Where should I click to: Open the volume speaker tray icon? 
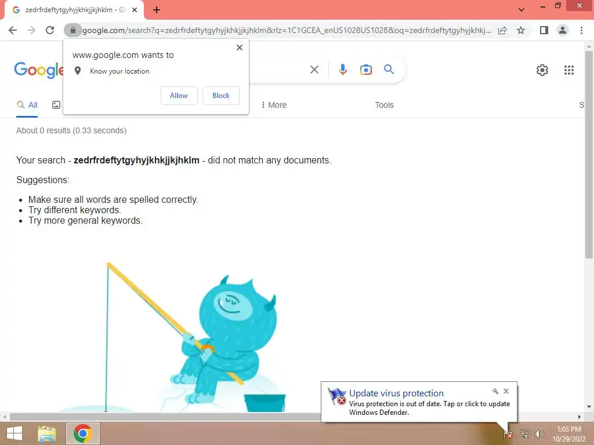click(539, 434)
